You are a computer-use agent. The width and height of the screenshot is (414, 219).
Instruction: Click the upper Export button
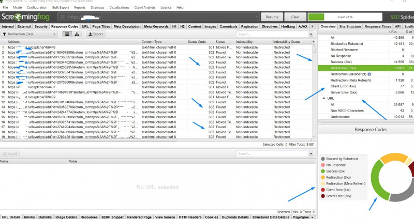[96, 34]
